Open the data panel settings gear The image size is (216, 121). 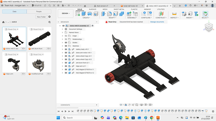coord(49,17)
